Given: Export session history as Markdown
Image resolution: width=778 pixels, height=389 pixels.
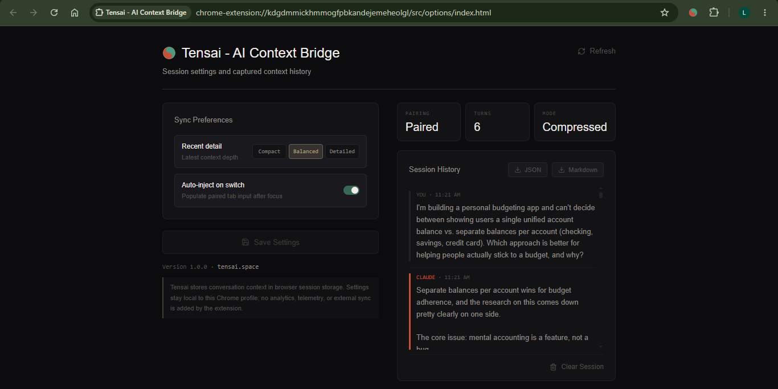Looking at the screenshot, I should pyautogui.click(x=578, y=170).
